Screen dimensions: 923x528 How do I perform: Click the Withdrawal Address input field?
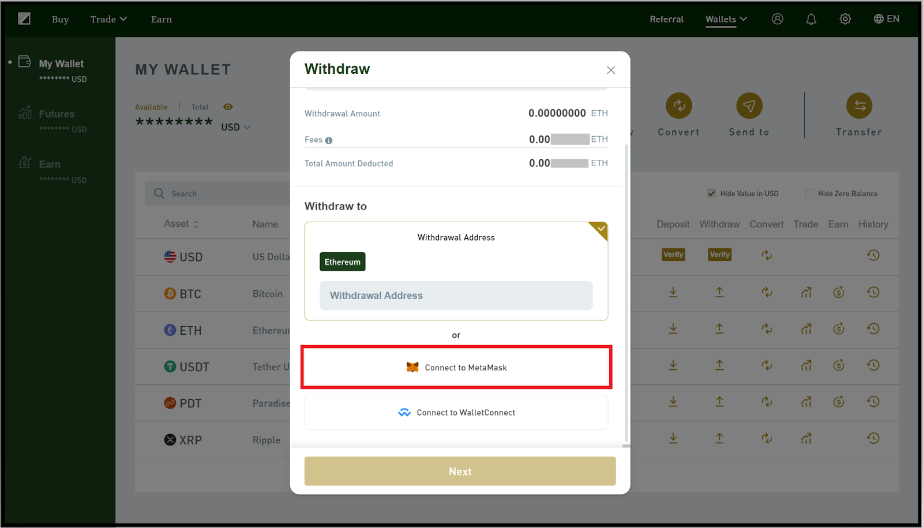click(456, 295)
